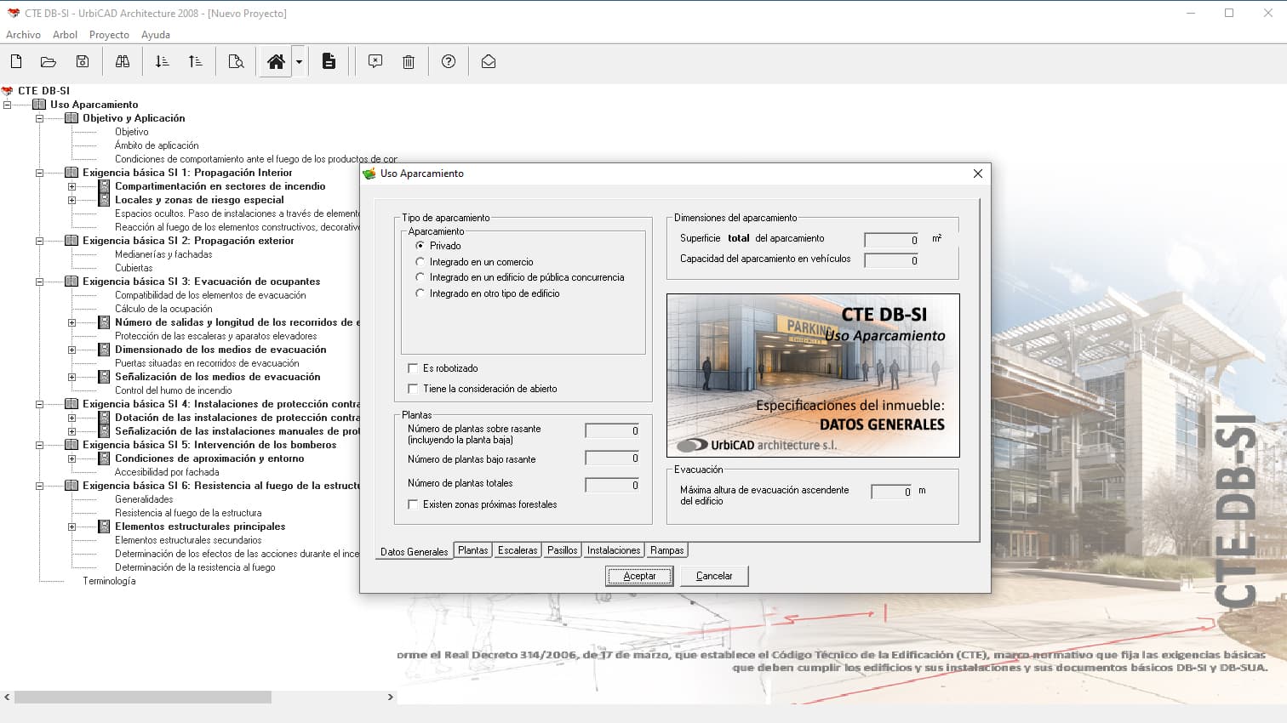Click the house building-data icon
This screenshot has height=723, width=1287.
(x=276, y=61)
